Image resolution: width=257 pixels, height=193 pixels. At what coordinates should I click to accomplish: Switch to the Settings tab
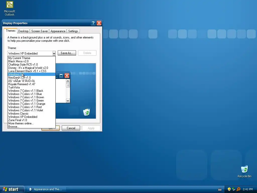click(x=73, y=31)
